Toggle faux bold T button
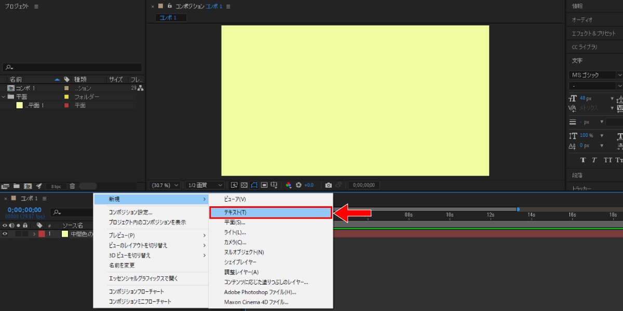 click(x=583, y=160)
